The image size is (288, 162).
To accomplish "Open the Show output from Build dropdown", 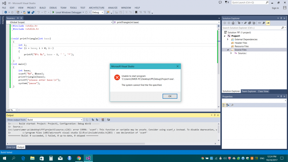I will pos(82,120).
